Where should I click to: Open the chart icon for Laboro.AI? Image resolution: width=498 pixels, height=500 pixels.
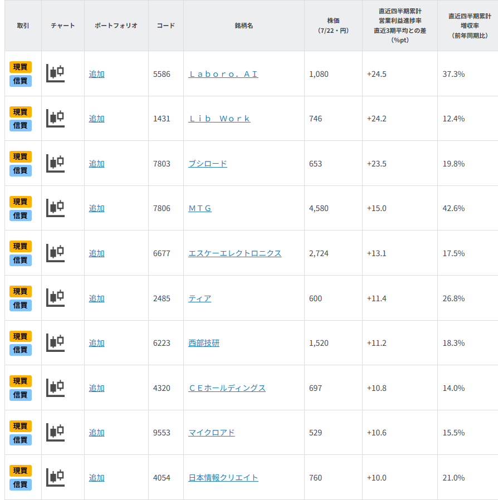pyautogui.click(x=55, y=73)
